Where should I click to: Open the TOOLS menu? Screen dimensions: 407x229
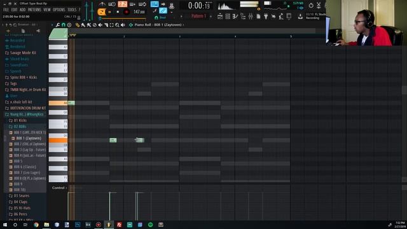click(72, 10)
